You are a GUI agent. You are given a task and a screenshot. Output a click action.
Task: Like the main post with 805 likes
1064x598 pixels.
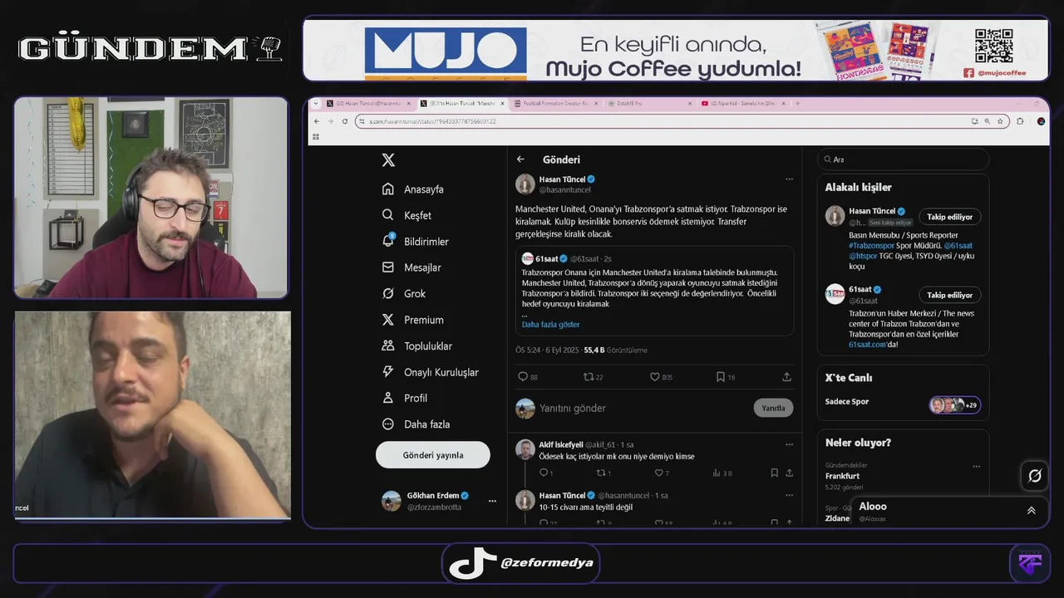click(x=655, y=377)
